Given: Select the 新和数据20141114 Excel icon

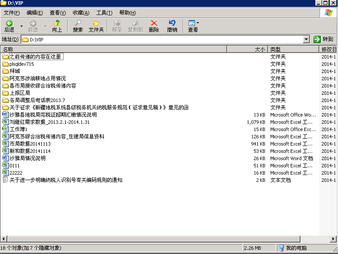Looking at the screenshot, I should click(x=5, y=151).
